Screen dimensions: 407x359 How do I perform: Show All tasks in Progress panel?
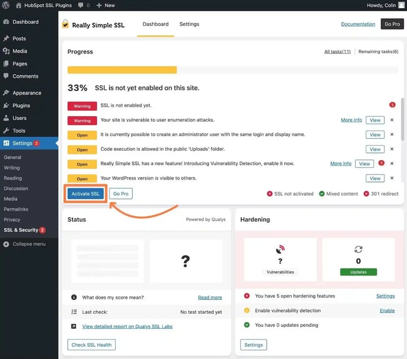pos(337,51)
